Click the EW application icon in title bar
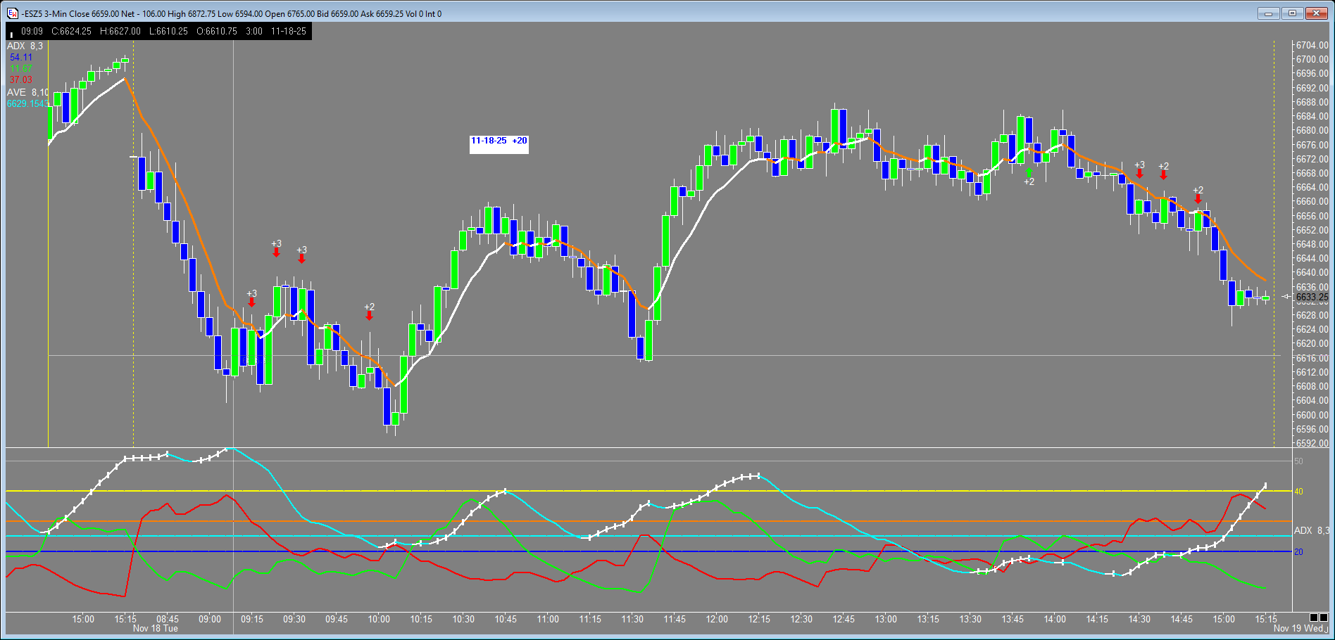Viewport: 1335px width, 640px height. 13,13
